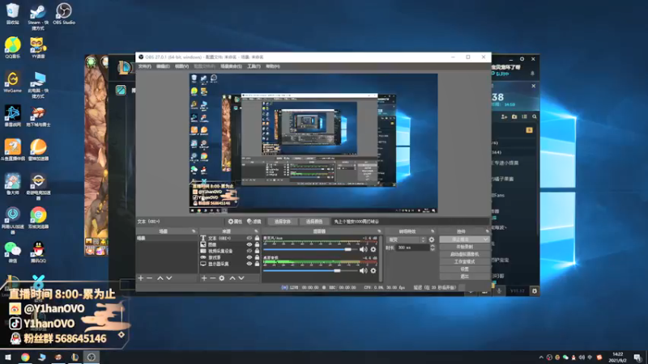Remove the selected source with the minus icon
The height and width of the screenshot is (364, 648).
(213, 278)
